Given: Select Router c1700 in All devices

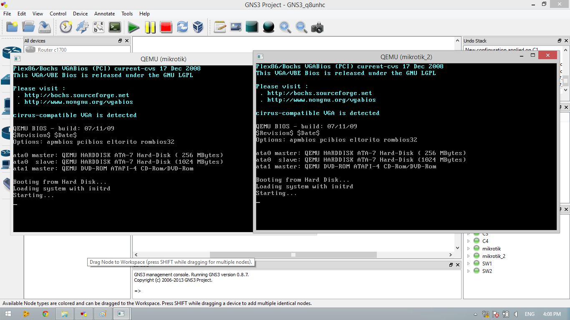Looking at the screenshot, I should pos(77,50).
